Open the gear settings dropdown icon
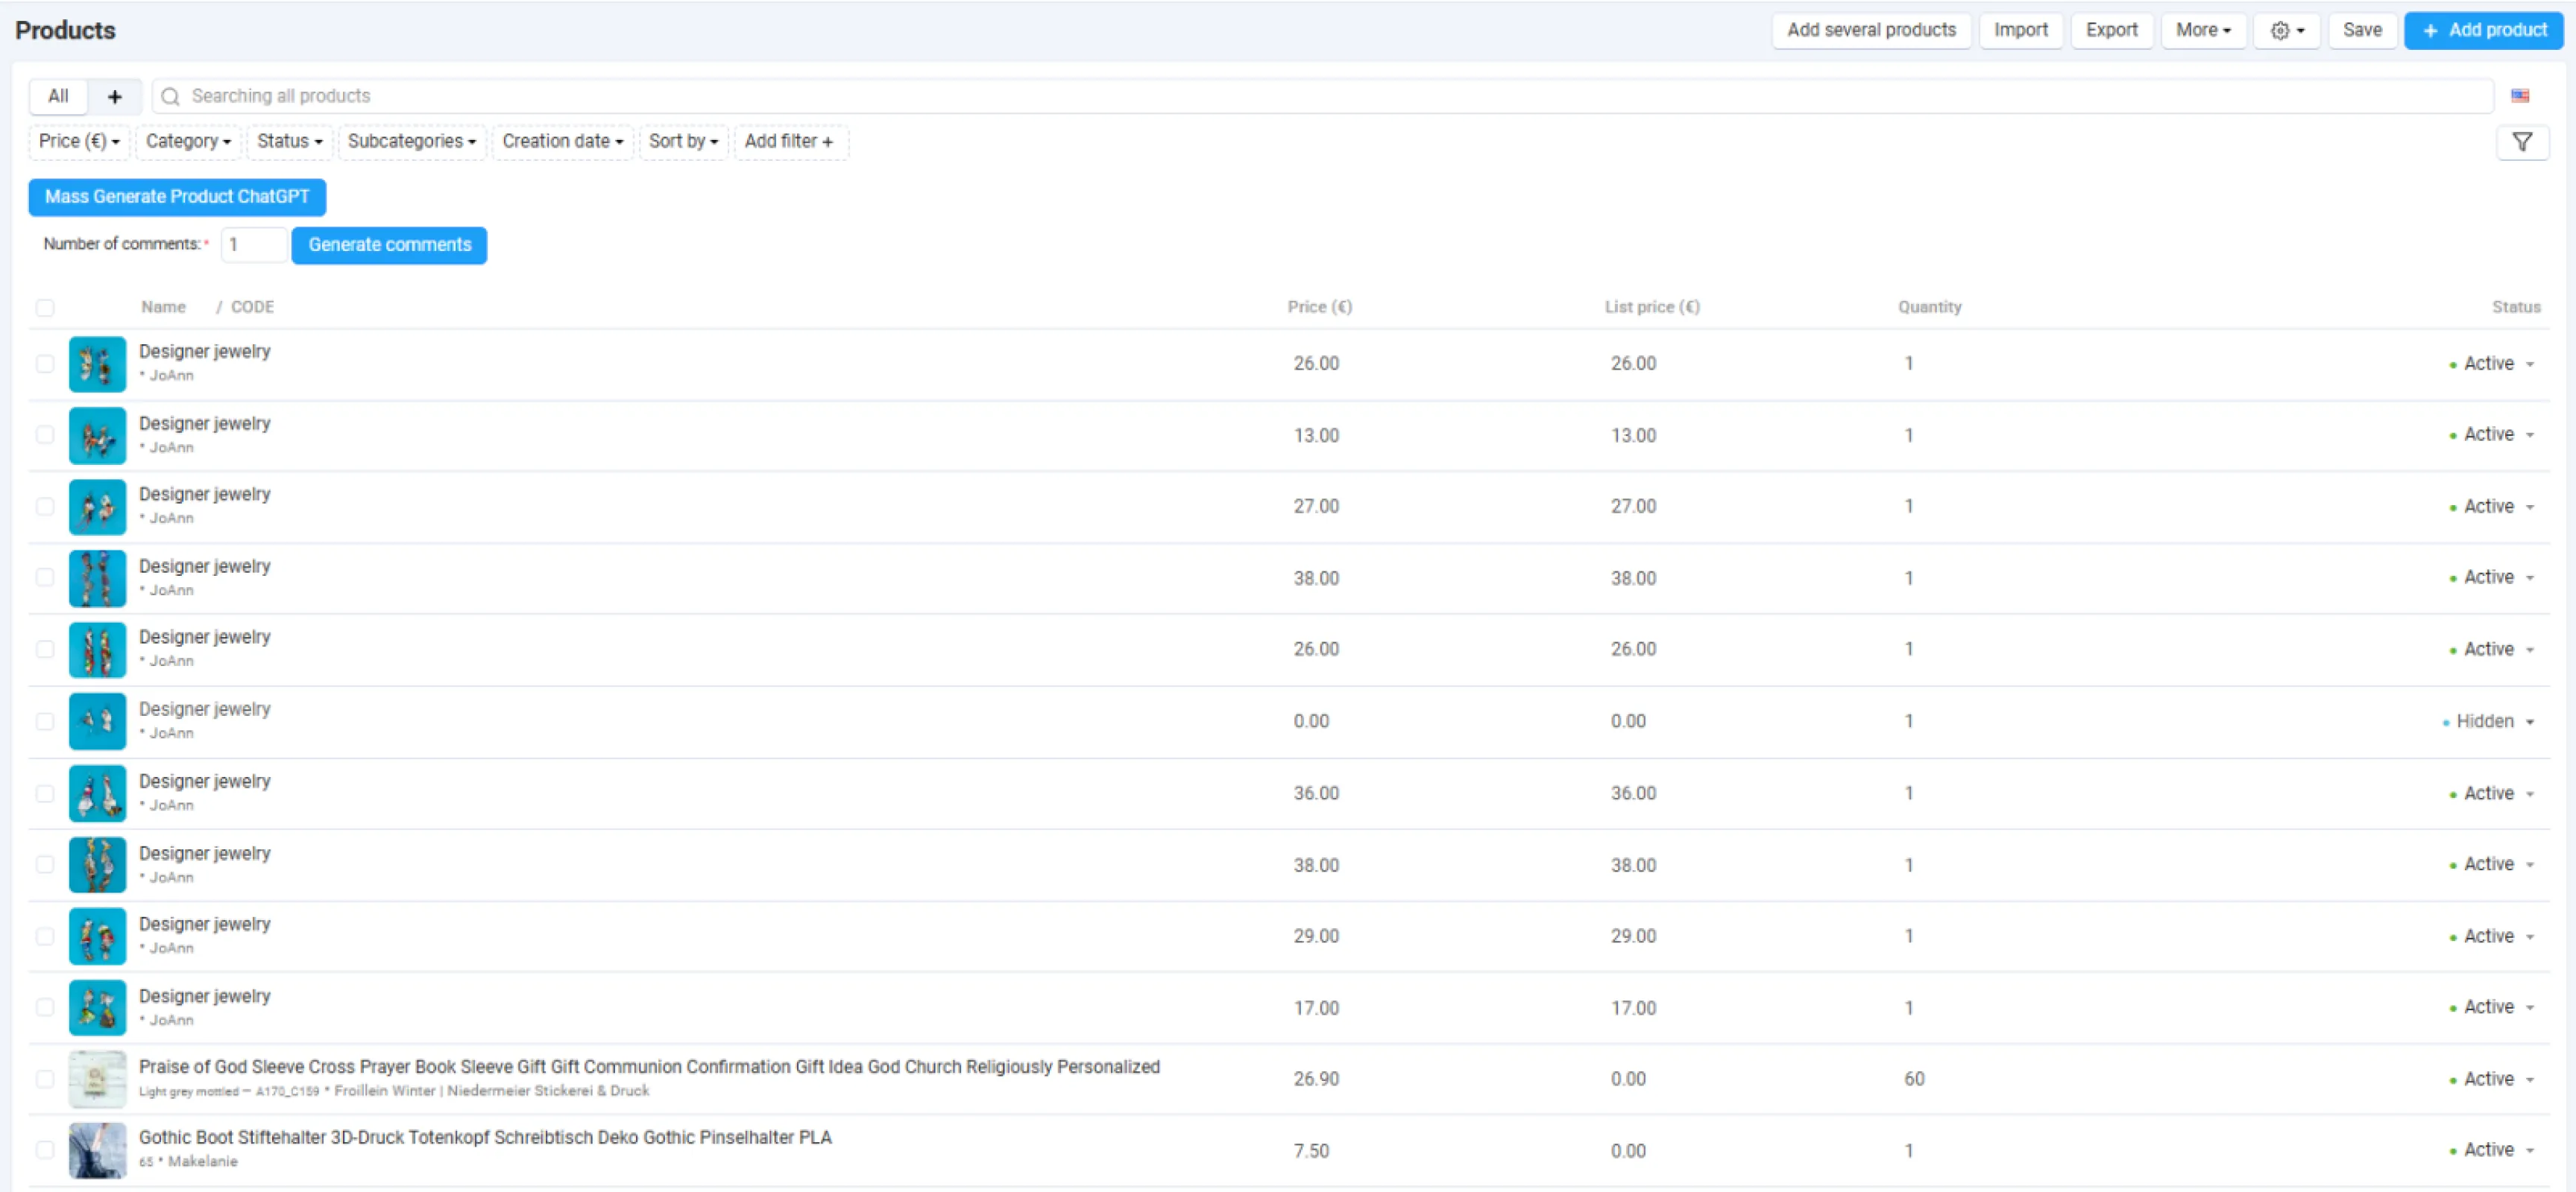Viewport: 2576px width, 1192px height. click(x=2286, y=31)
